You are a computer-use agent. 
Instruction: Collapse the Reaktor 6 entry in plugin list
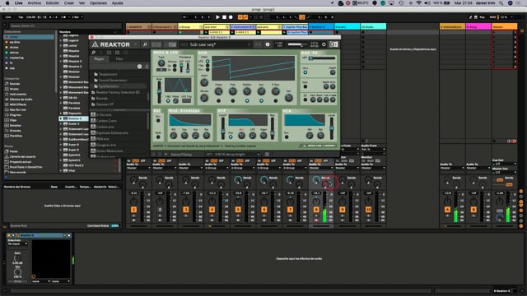click(61, 118)
